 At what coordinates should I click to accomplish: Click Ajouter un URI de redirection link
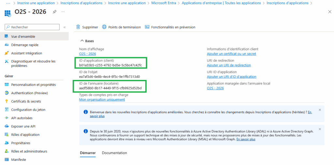229,65
